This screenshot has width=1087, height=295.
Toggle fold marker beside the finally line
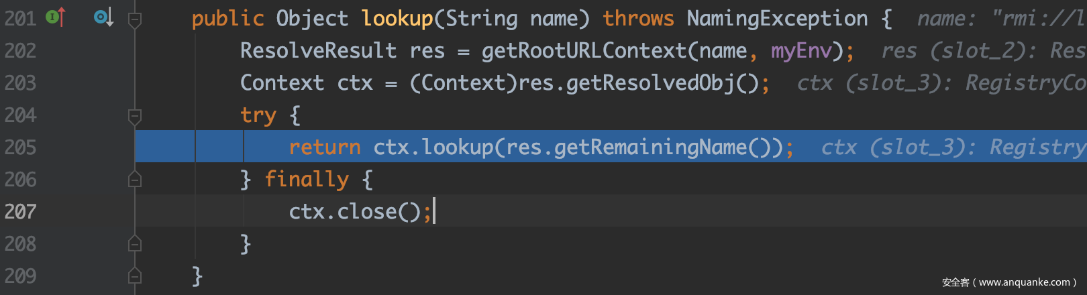[134, 178]
